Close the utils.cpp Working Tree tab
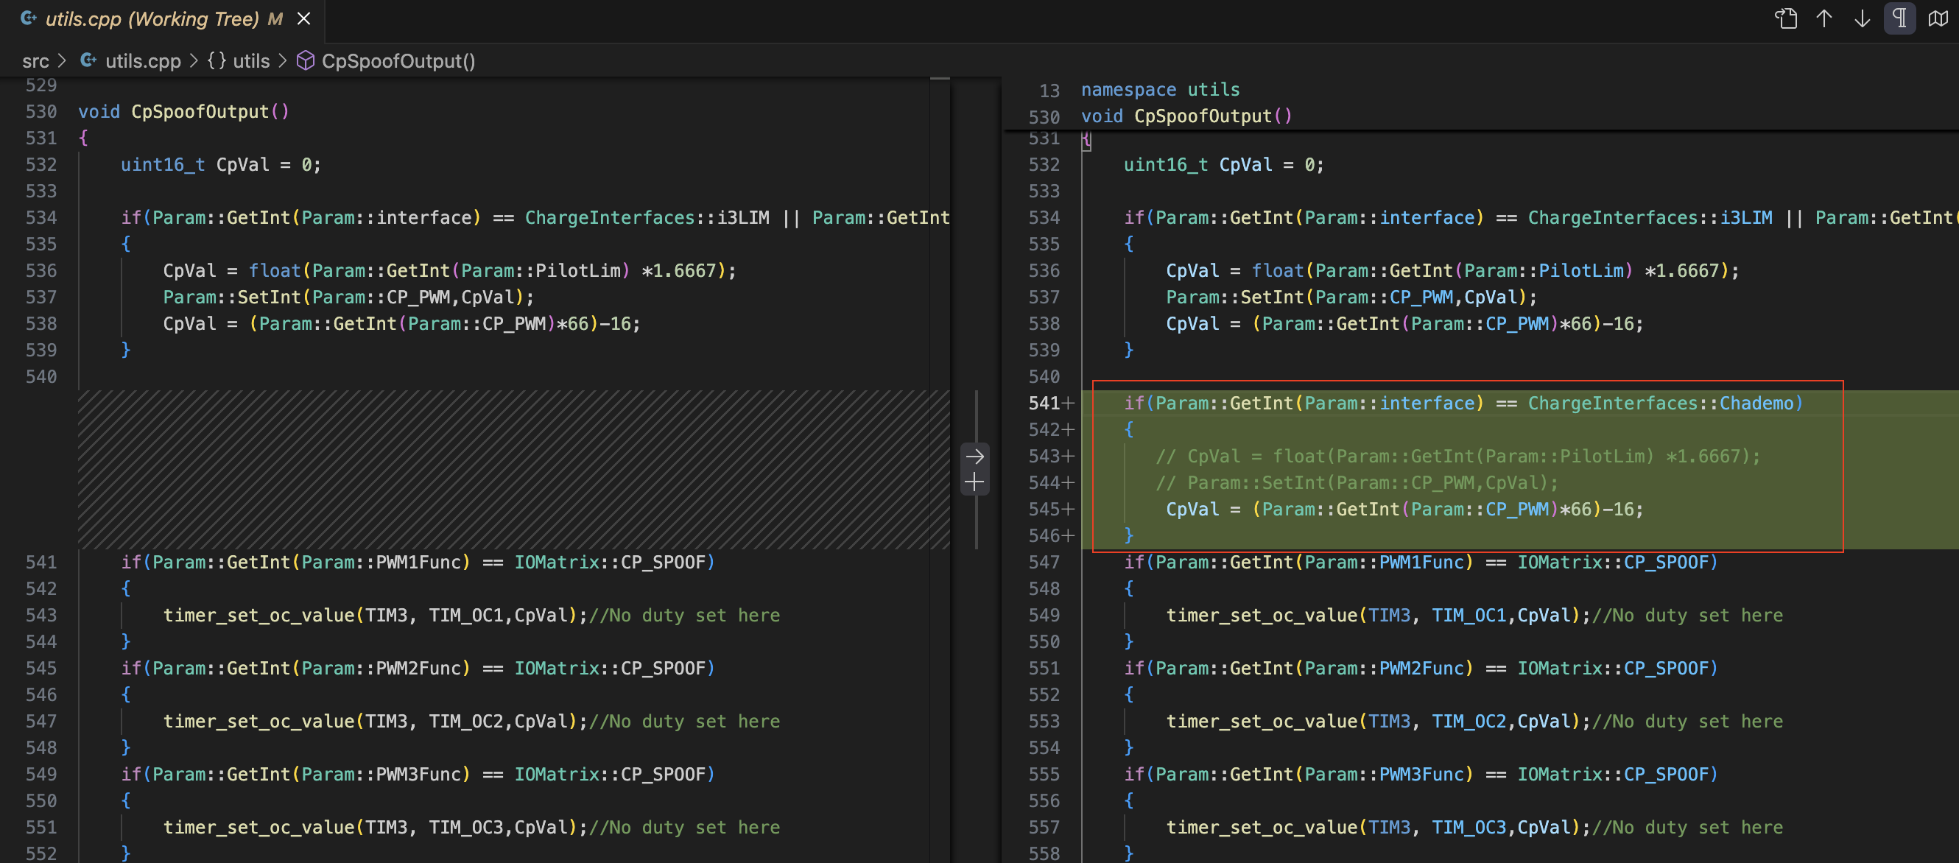Viewport: 1959px width, 863px height. [x=303, y=18]
